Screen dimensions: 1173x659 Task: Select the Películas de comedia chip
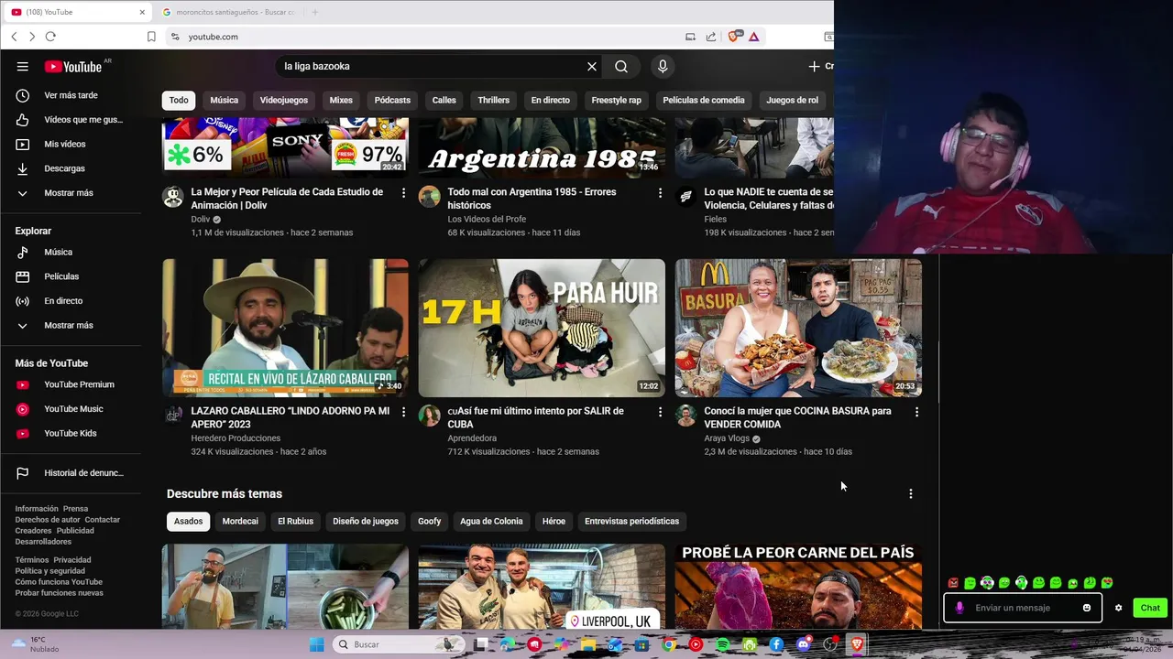coord(703,100)
